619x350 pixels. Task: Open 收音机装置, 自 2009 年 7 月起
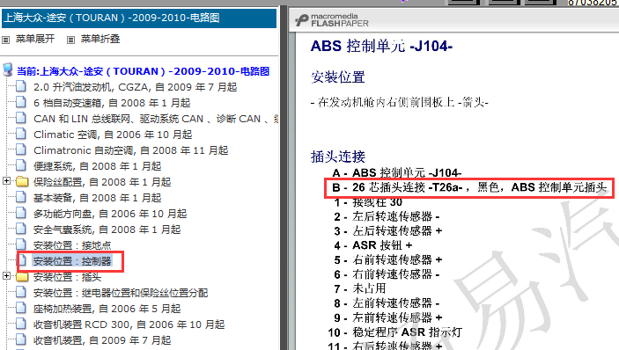(x=102, y=340)
